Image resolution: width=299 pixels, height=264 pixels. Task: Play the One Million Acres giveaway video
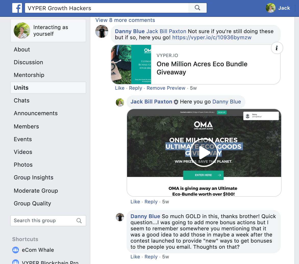click(204, 153)
